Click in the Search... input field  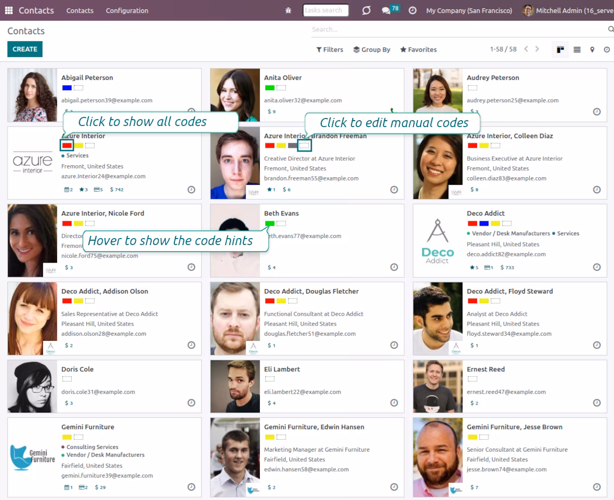point(458,29)
